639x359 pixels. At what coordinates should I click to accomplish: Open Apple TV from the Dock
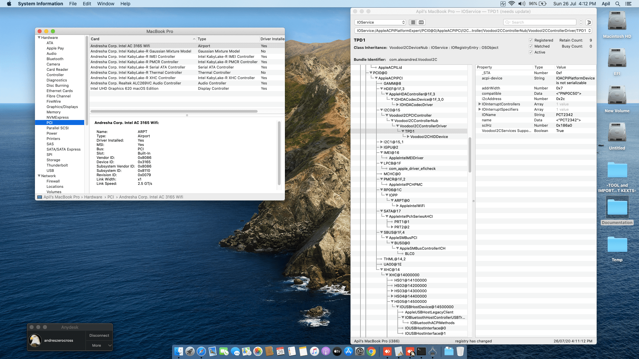[337, 351]
